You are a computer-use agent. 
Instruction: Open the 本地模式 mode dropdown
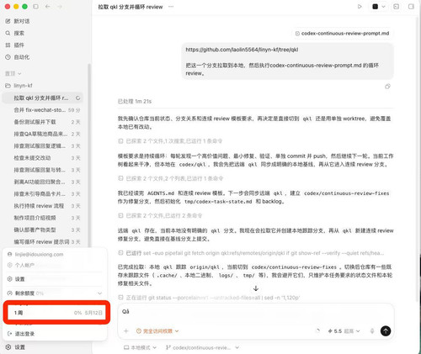click(140, 347)
